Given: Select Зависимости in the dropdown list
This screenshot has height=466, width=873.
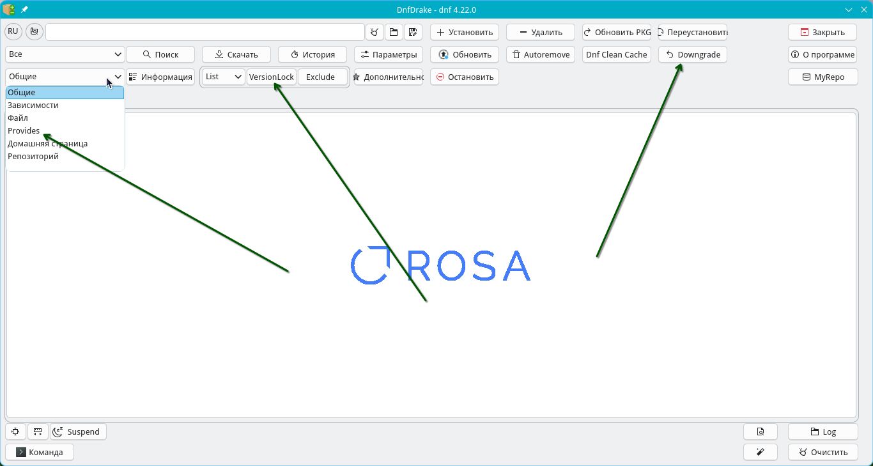Looking at the screenshot, I should pos(65,105).
